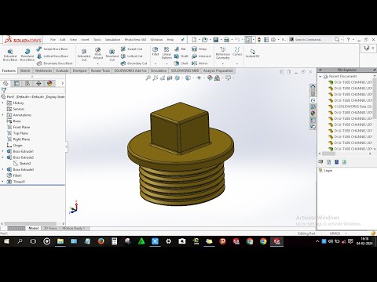Open the Hole Wizard dropdown arrow
This screenshot has height=282, width=377.
pyautogui.click(x=97, y=63)
